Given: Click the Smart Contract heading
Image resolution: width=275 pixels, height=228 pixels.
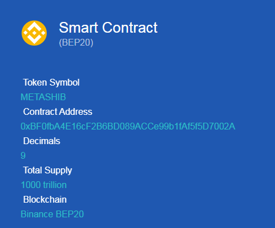Looking at the screenshot, I should point(108,28).
